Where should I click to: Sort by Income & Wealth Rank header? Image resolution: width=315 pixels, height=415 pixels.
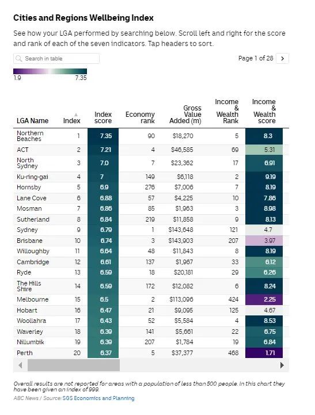227,111
